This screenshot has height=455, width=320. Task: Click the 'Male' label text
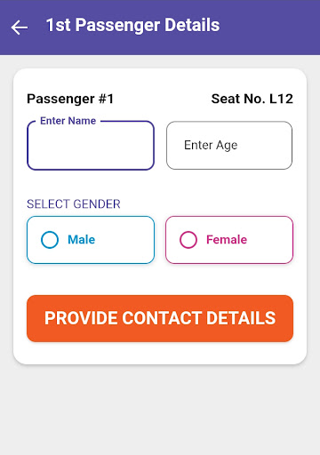[82, 240]
